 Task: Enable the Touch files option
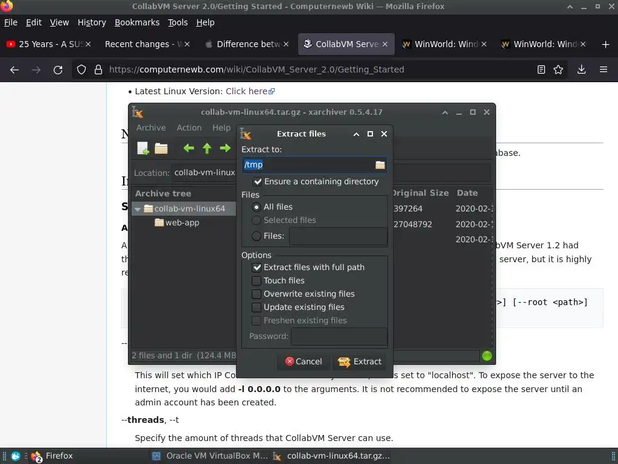[x=256, y=281]
